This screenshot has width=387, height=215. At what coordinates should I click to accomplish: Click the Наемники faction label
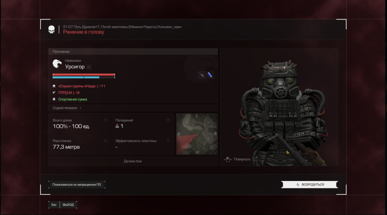(73, 60)
